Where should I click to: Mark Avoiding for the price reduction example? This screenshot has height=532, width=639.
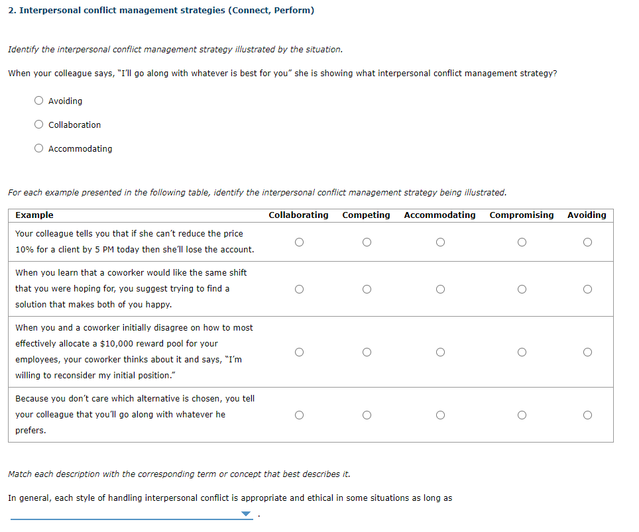point(587,242)
